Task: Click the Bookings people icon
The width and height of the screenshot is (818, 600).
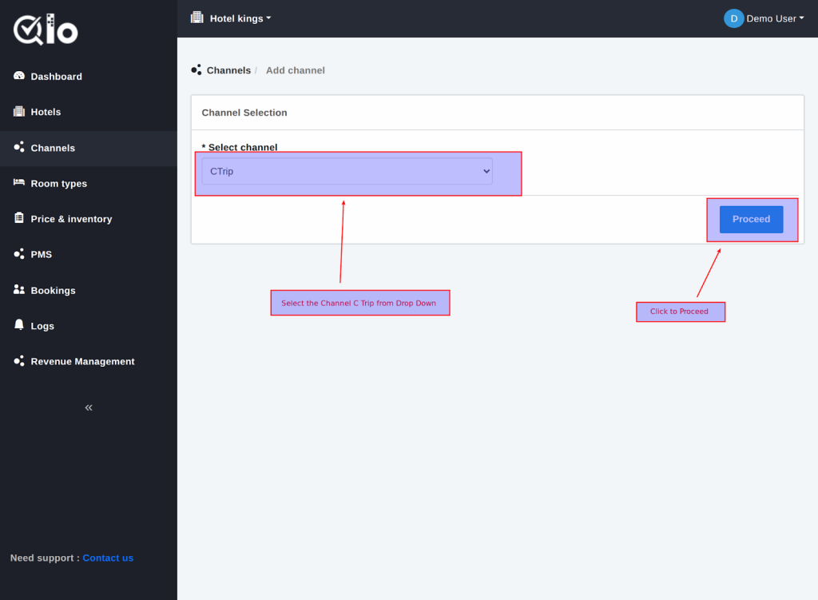Action: [19, 290]
